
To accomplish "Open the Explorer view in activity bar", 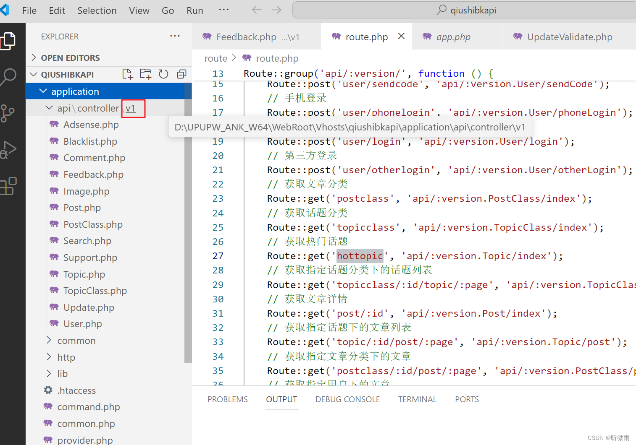I will (8, 41).
